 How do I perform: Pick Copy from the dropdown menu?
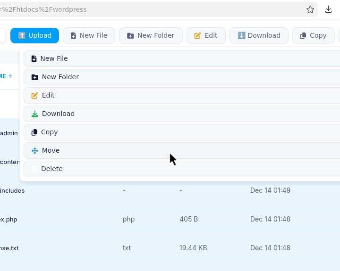(x=49, y=132)
